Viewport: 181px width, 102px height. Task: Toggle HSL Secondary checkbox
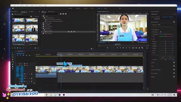coord(174,73)
